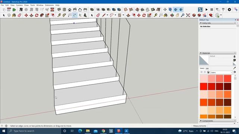Pick the Paint Bucket tool

[x=14, y=15]
